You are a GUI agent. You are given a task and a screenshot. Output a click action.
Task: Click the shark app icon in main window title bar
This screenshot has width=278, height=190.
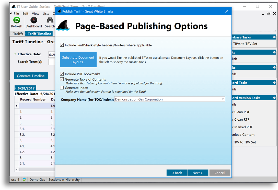pos(14,7)
